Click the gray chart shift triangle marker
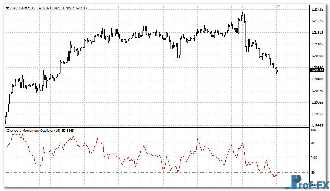Screen dimensions: 330x191 coord(278,6)
